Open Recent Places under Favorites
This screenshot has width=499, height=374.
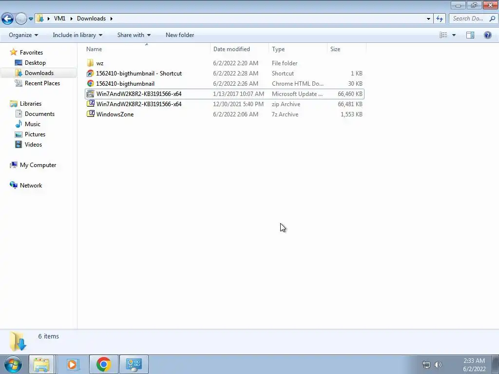(42, 83)
